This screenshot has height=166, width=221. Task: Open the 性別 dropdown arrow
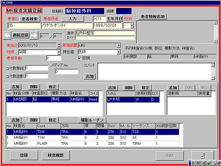(x=132, y=26)
